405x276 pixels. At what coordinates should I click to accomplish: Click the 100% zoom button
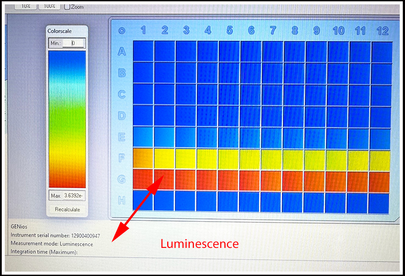click(49, 6)
